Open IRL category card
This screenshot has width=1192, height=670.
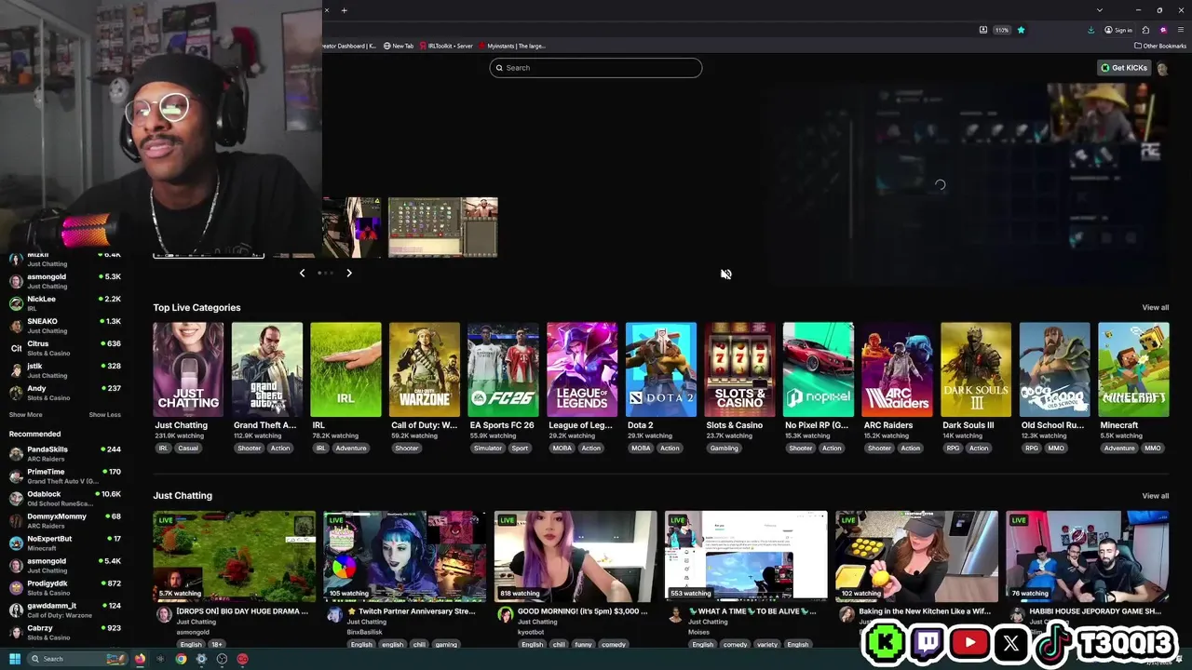point(345,369)
